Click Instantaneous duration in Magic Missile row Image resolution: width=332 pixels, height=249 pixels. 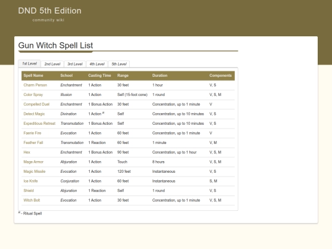coord(164,172)
